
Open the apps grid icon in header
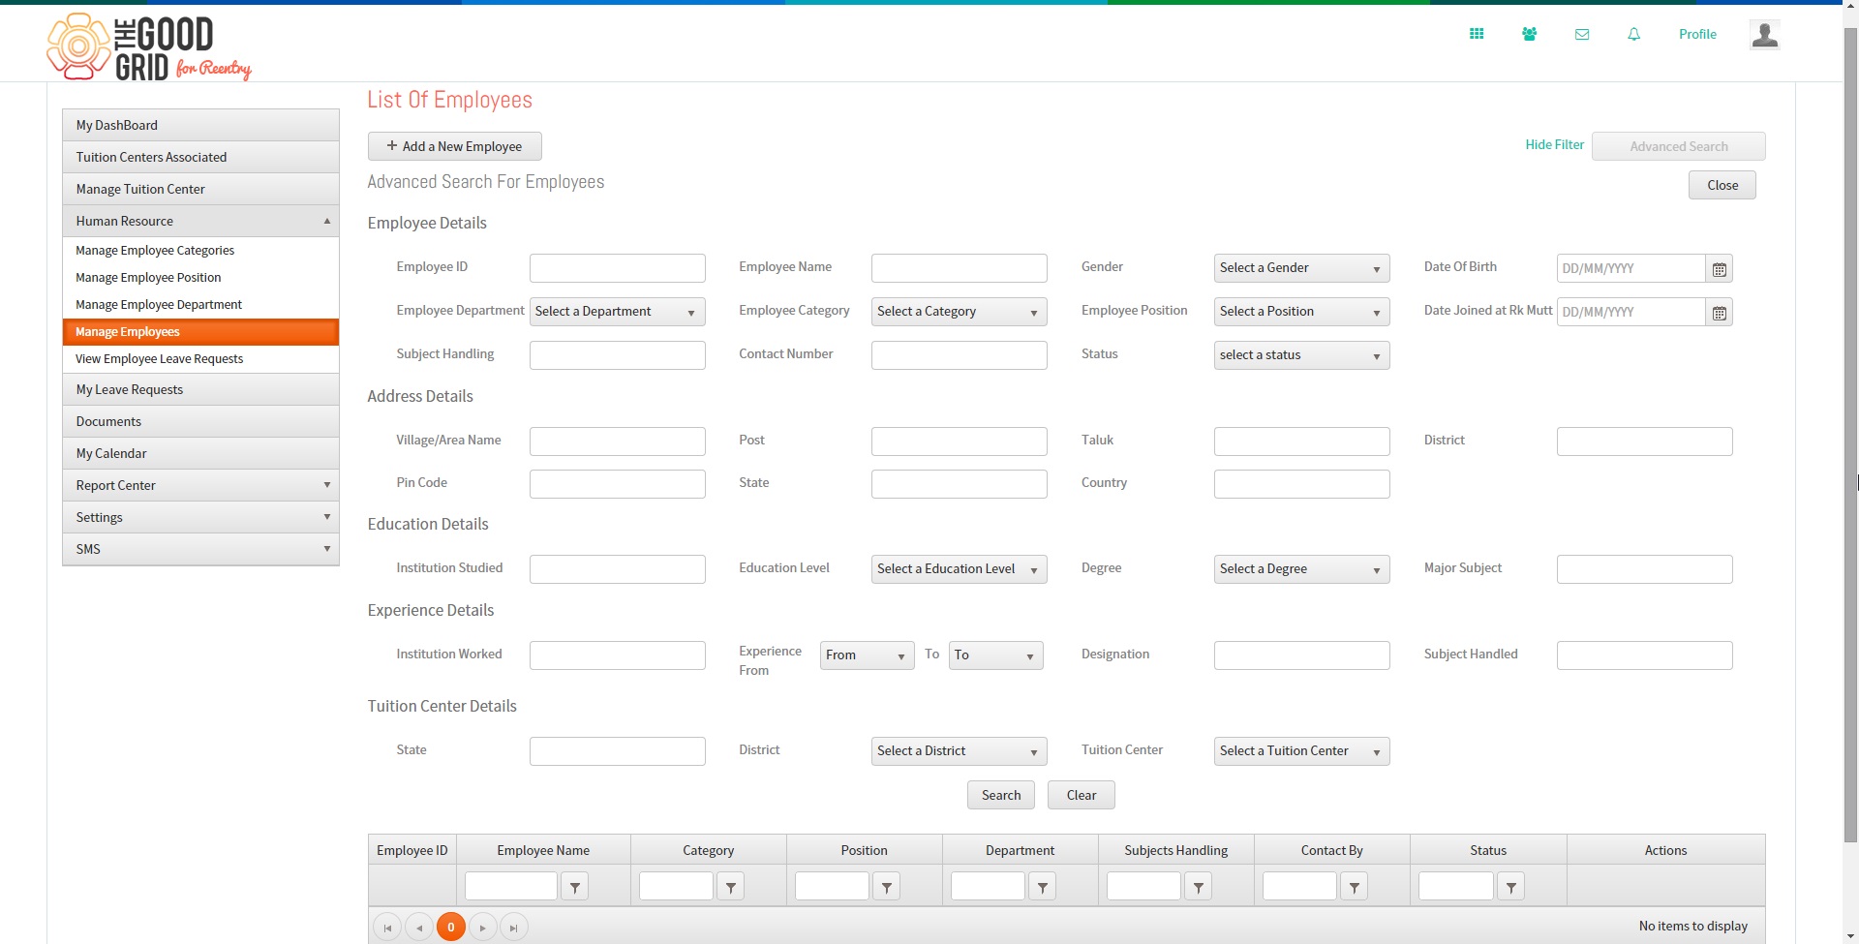[1477, 34]
